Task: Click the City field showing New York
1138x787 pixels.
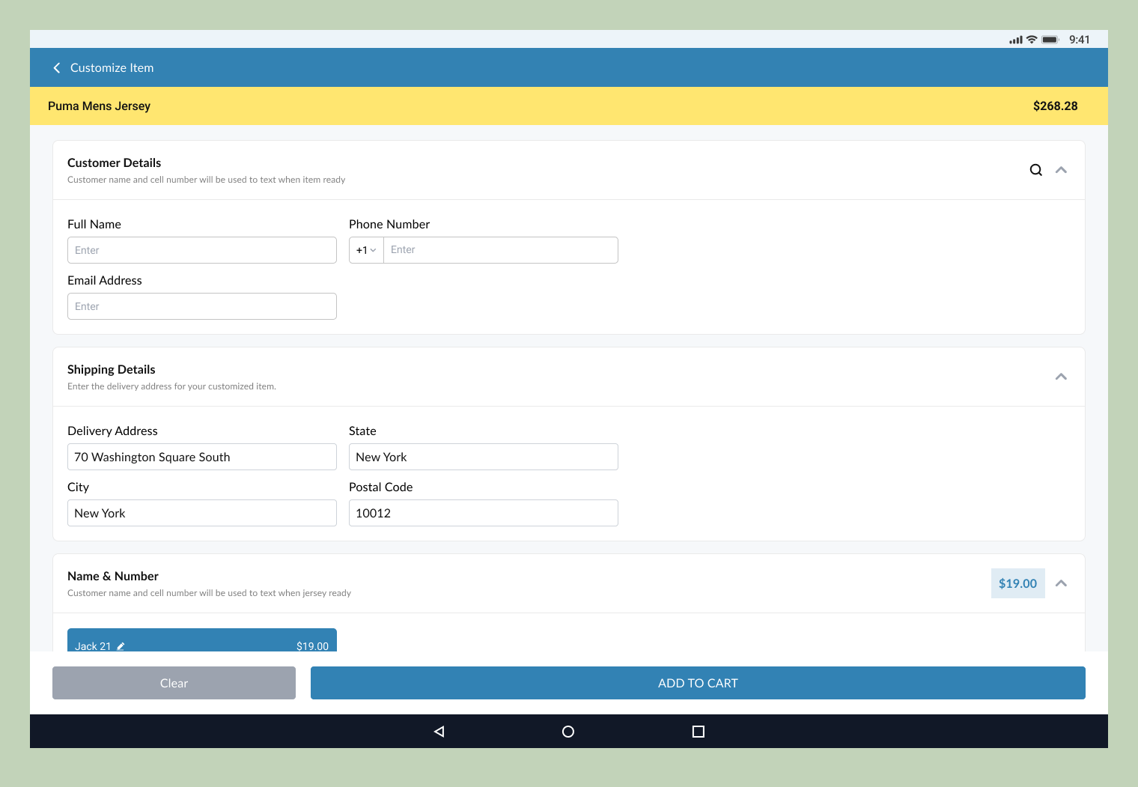Action: [202, 513]
